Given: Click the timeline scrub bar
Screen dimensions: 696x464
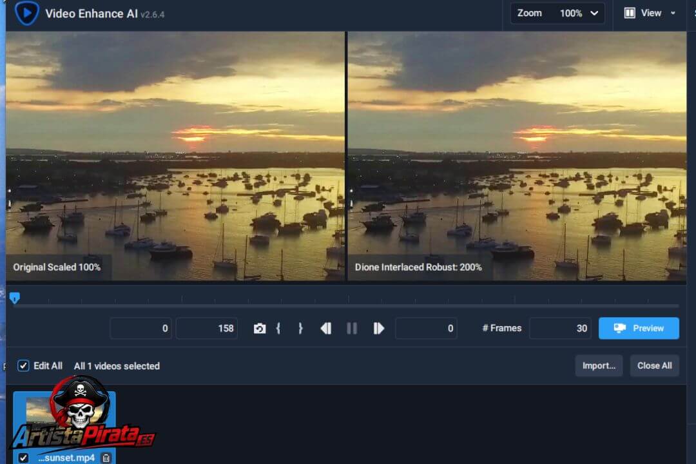Looking at the screenshot, I should pyautogui.click(x=346, y=306).
